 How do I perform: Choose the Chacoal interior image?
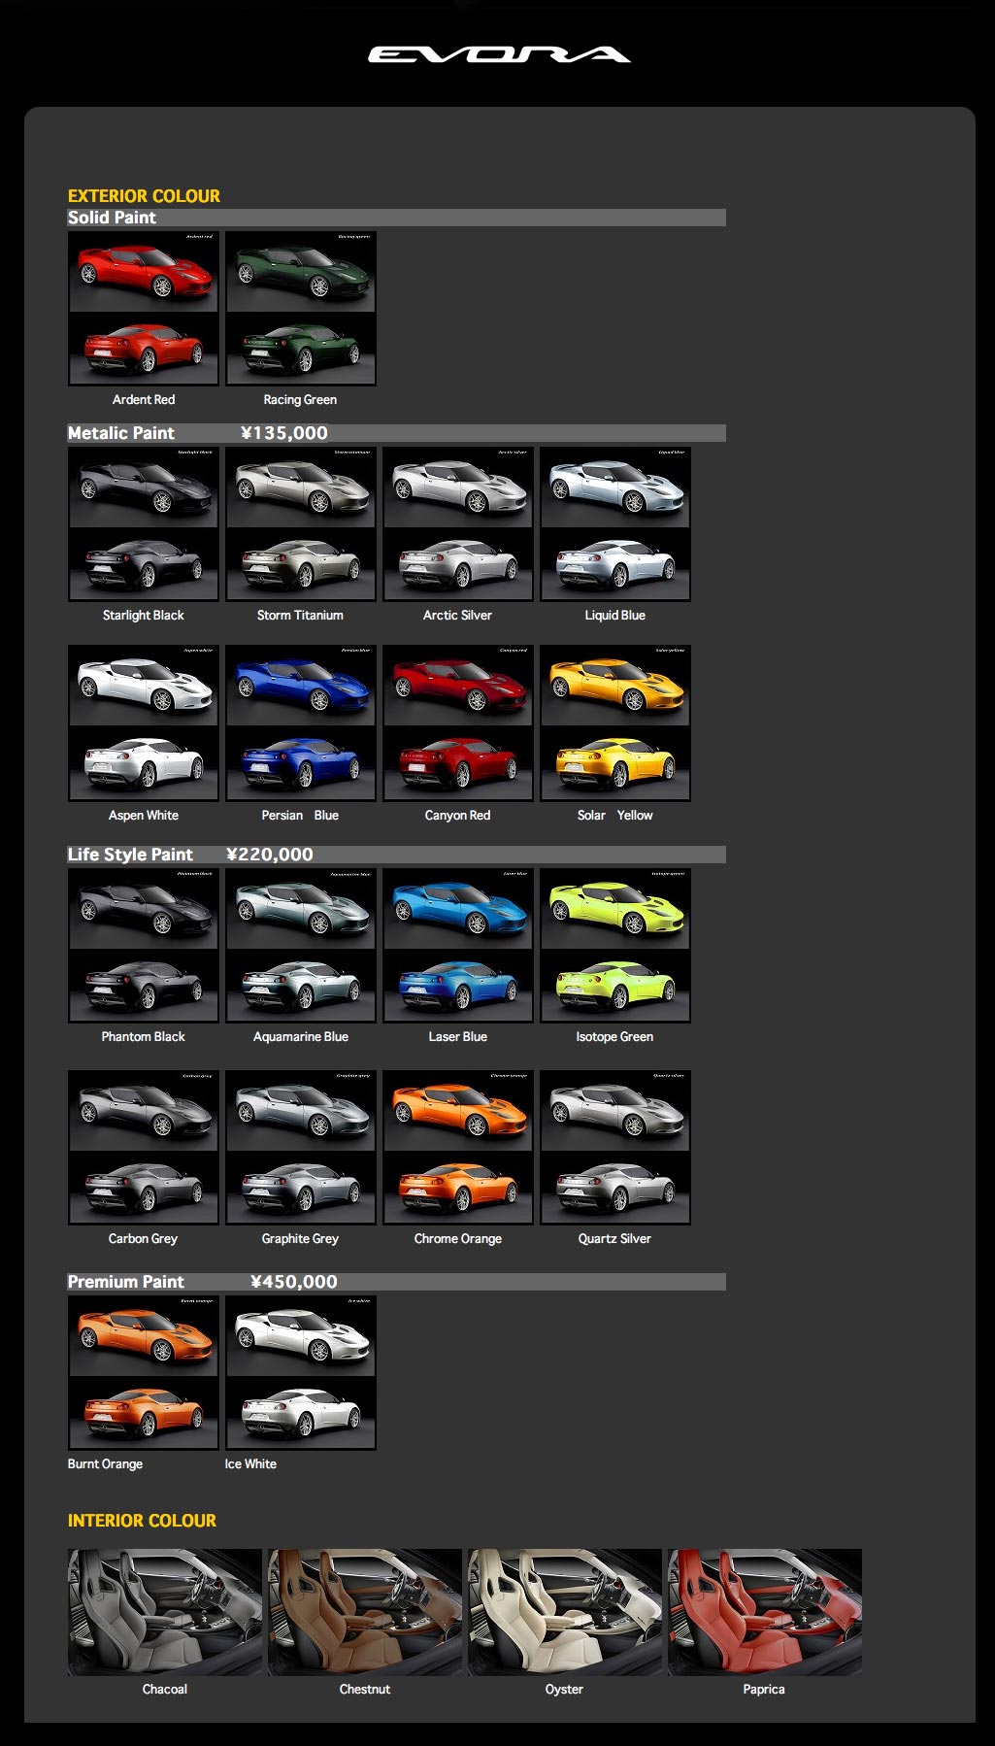[x=165, y=1612]
